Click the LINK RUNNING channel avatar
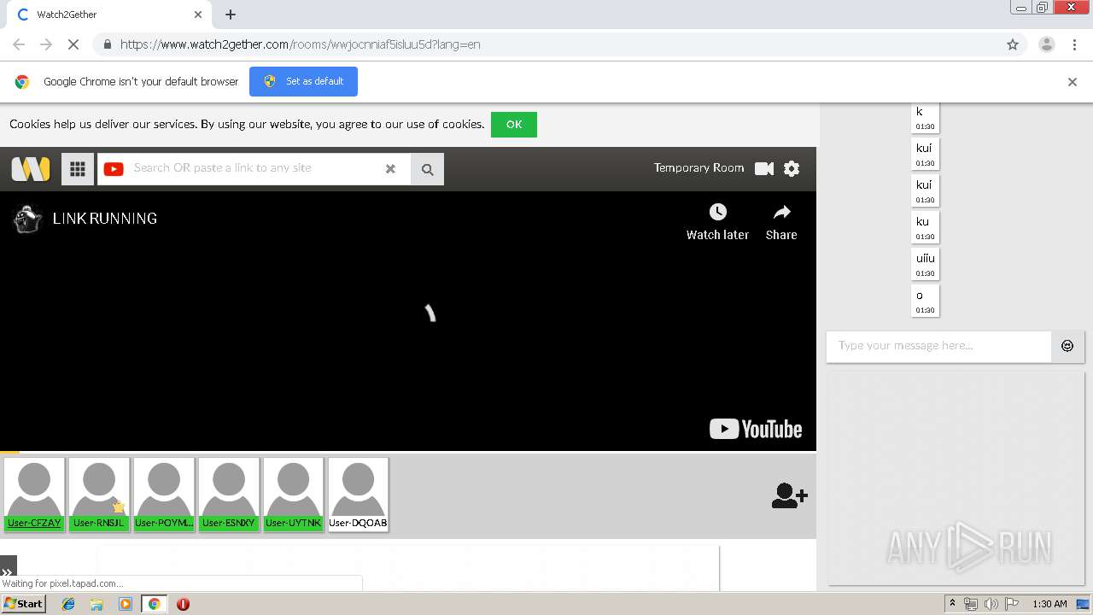This screenshot has width=1093, height=615. (x=27, y=219)
